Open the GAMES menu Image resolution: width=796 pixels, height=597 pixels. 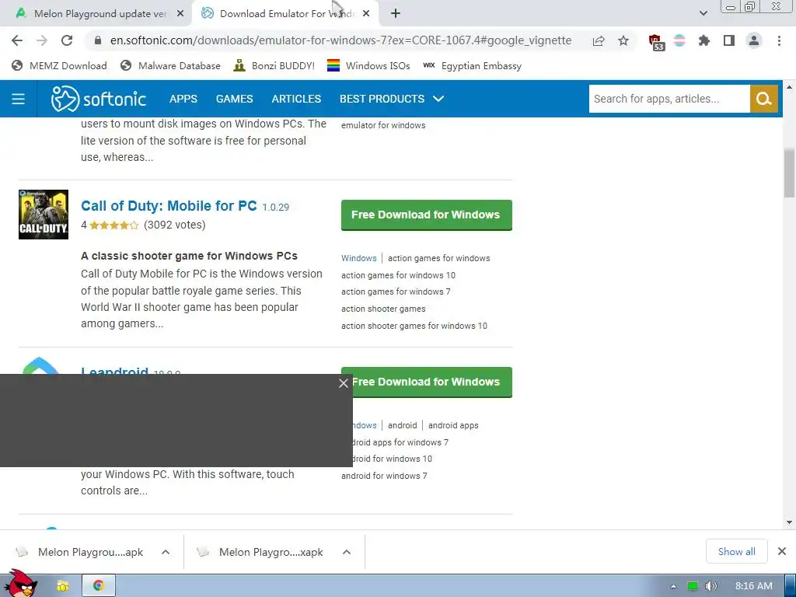235,99
